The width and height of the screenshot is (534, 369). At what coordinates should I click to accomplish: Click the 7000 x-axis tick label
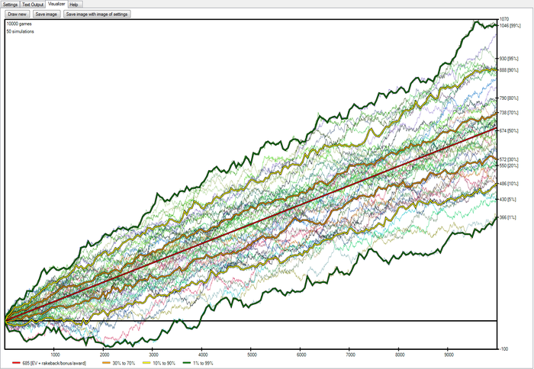351,355
